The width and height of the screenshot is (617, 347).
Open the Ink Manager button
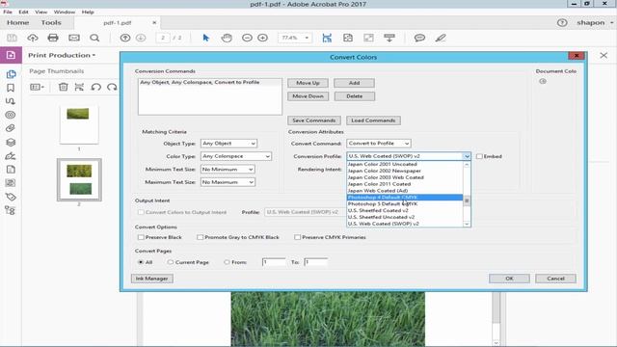pos(152,279)
